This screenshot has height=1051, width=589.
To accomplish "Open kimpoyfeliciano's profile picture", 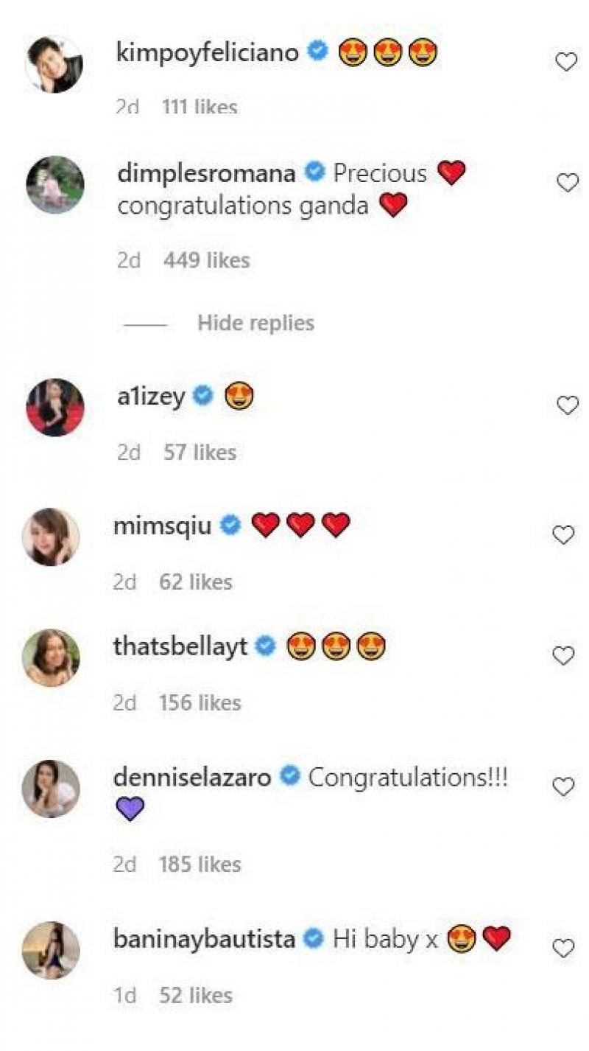I will pyautogui.click(x=54, y=64).
